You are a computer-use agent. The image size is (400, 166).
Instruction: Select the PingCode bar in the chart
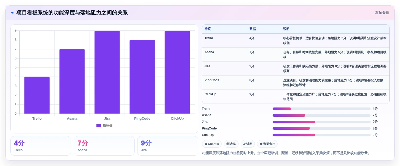click(142, 77)
